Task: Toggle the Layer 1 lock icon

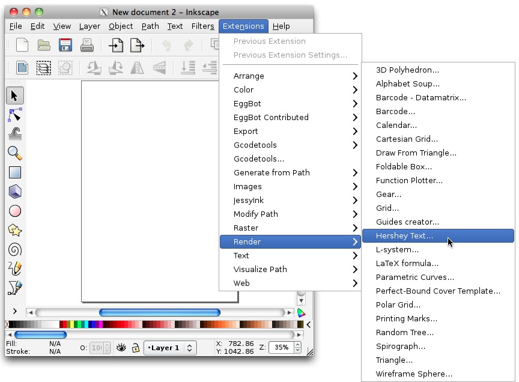Action: (136, 348)
